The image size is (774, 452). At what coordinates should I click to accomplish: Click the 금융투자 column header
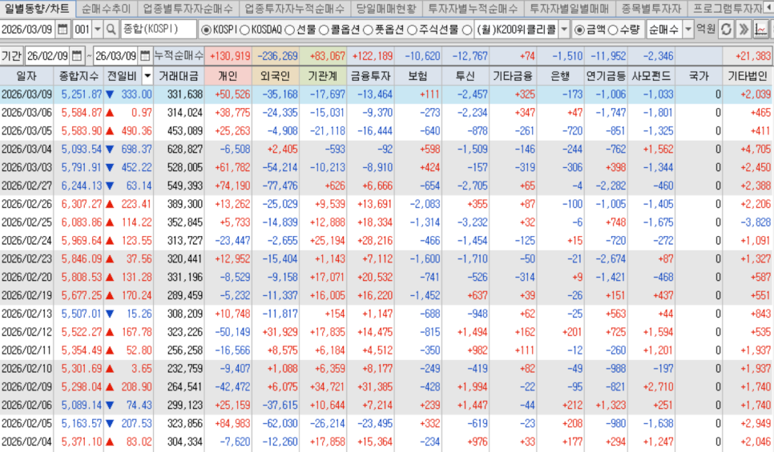pos(370,76)
